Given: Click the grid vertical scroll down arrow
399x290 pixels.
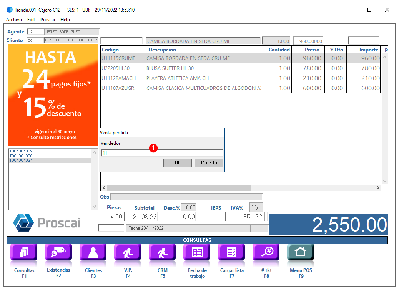Looking at the screenshot, I should click(x=384, y=181).
